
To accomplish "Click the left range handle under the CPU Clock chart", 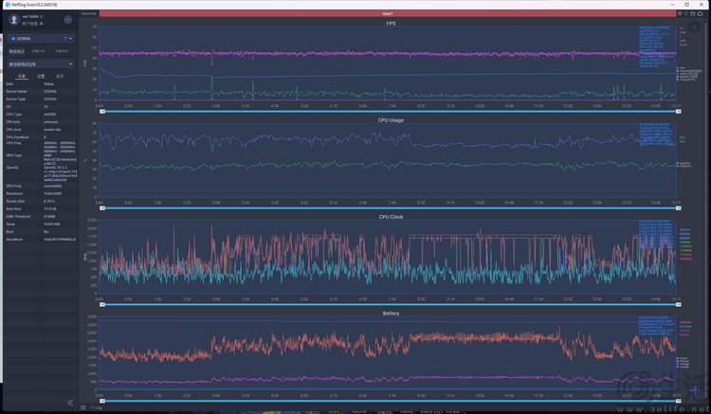I will pyautogui.click(x=102, y=304).
